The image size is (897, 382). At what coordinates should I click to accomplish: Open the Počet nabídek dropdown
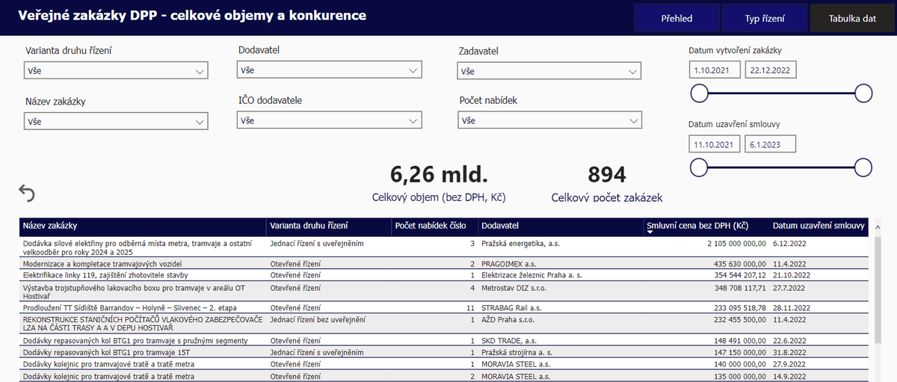pos(549,120)
